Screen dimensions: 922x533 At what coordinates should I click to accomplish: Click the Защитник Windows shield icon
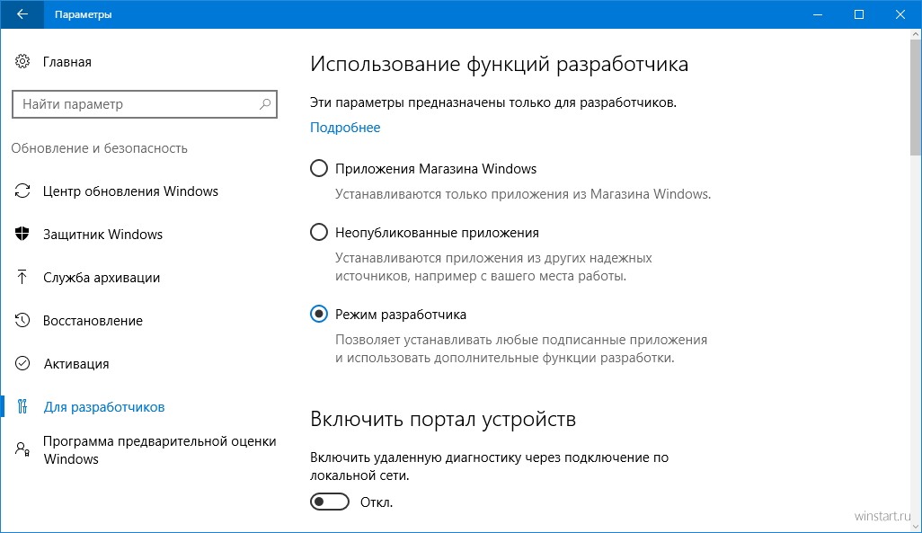coord(22,235)
